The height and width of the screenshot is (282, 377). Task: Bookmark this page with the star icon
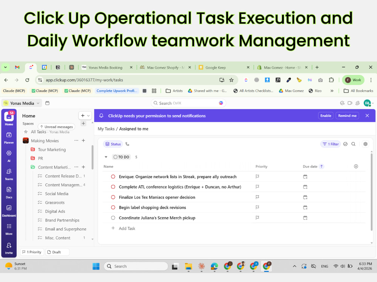click(x=231, y=80)
